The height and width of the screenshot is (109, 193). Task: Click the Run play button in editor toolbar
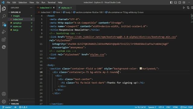coord(184,8)
